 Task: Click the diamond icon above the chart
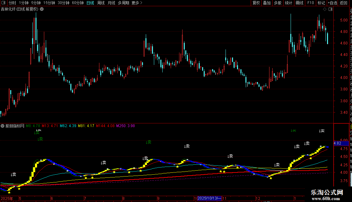325,9
